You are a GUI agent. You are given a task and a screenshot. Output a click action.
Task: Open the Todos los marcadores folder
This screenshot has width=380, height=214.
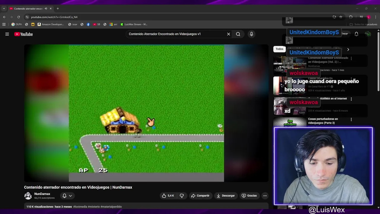[x=363, y=24]
